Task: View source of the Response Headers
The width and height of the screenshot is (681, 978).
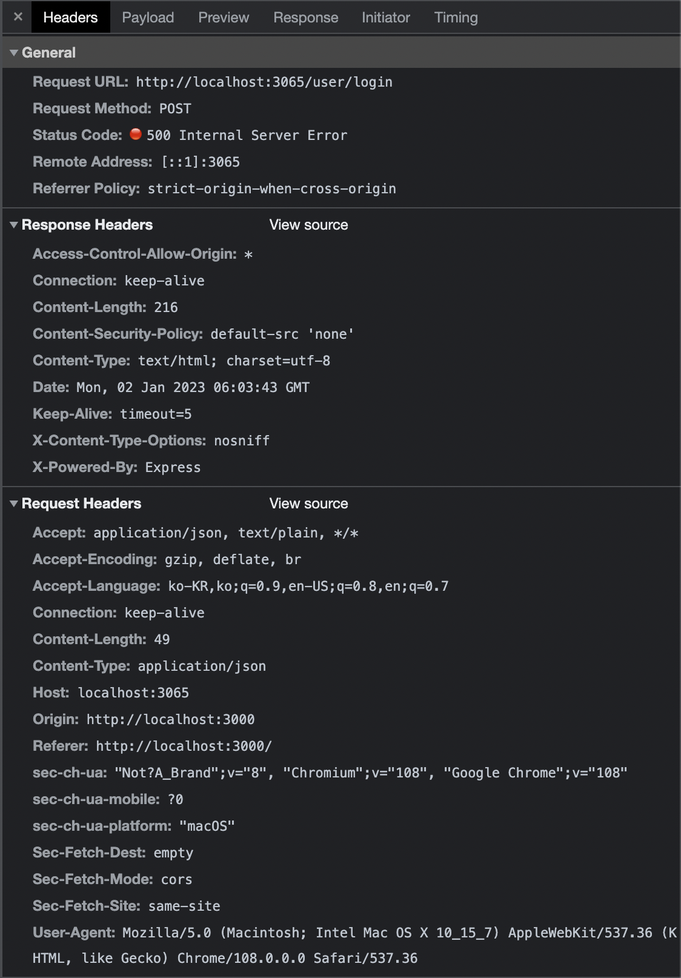Action: 308,224
